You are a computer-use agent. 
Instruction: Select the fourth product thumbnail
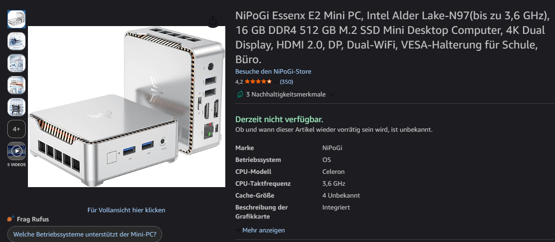(x=16, y=85)
